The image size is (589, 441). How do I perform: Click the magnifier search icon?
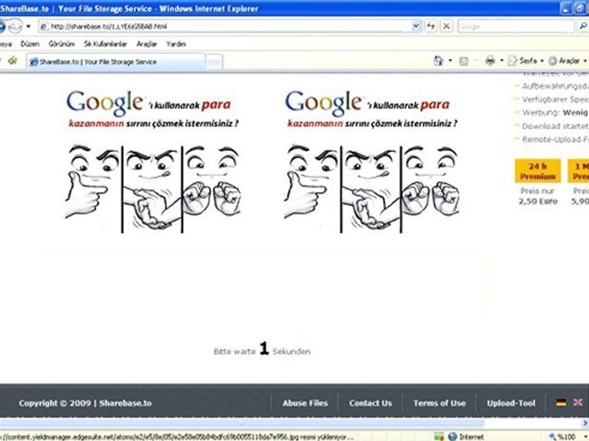583,26
